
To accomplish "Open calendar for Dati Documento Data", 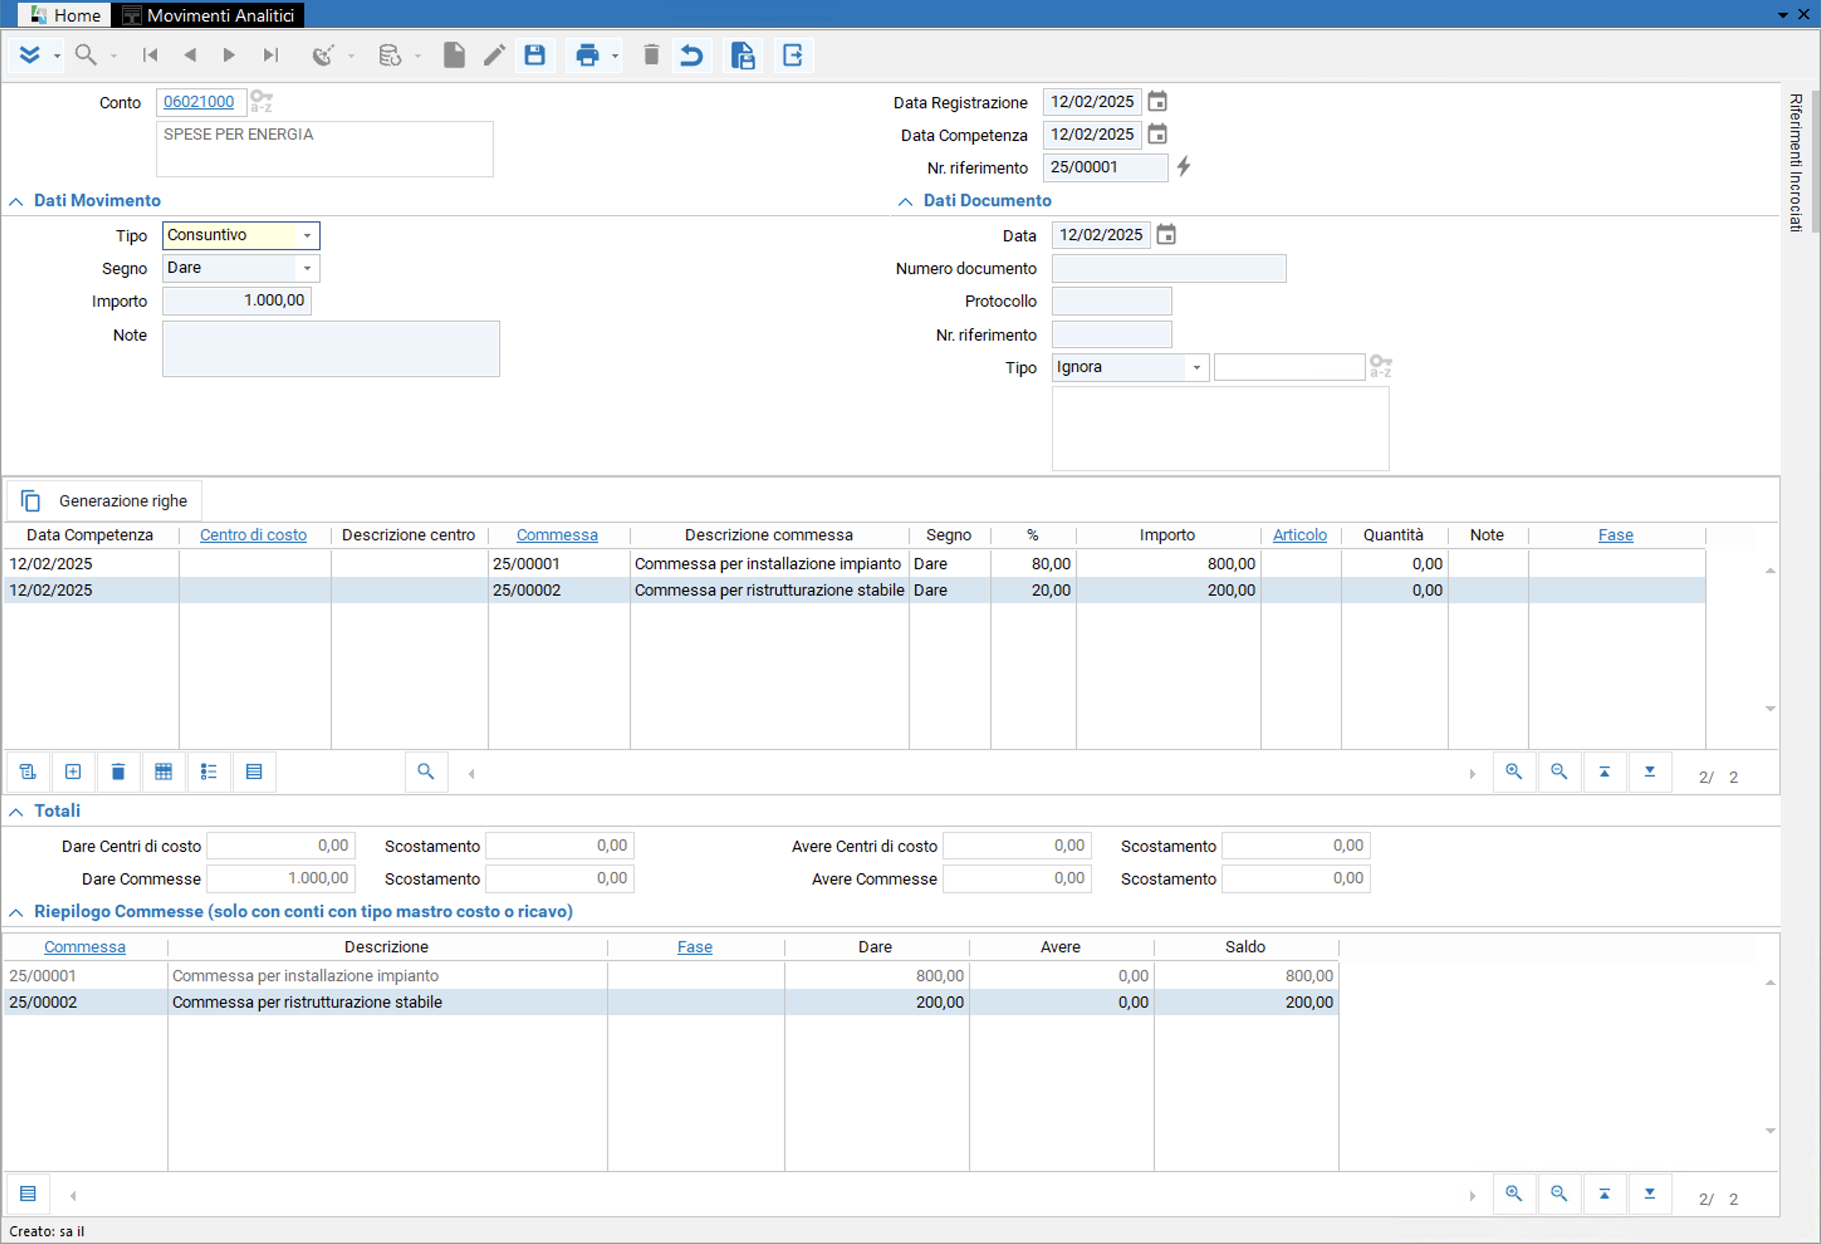I will pyautogui.click(x=1167, y=235).
